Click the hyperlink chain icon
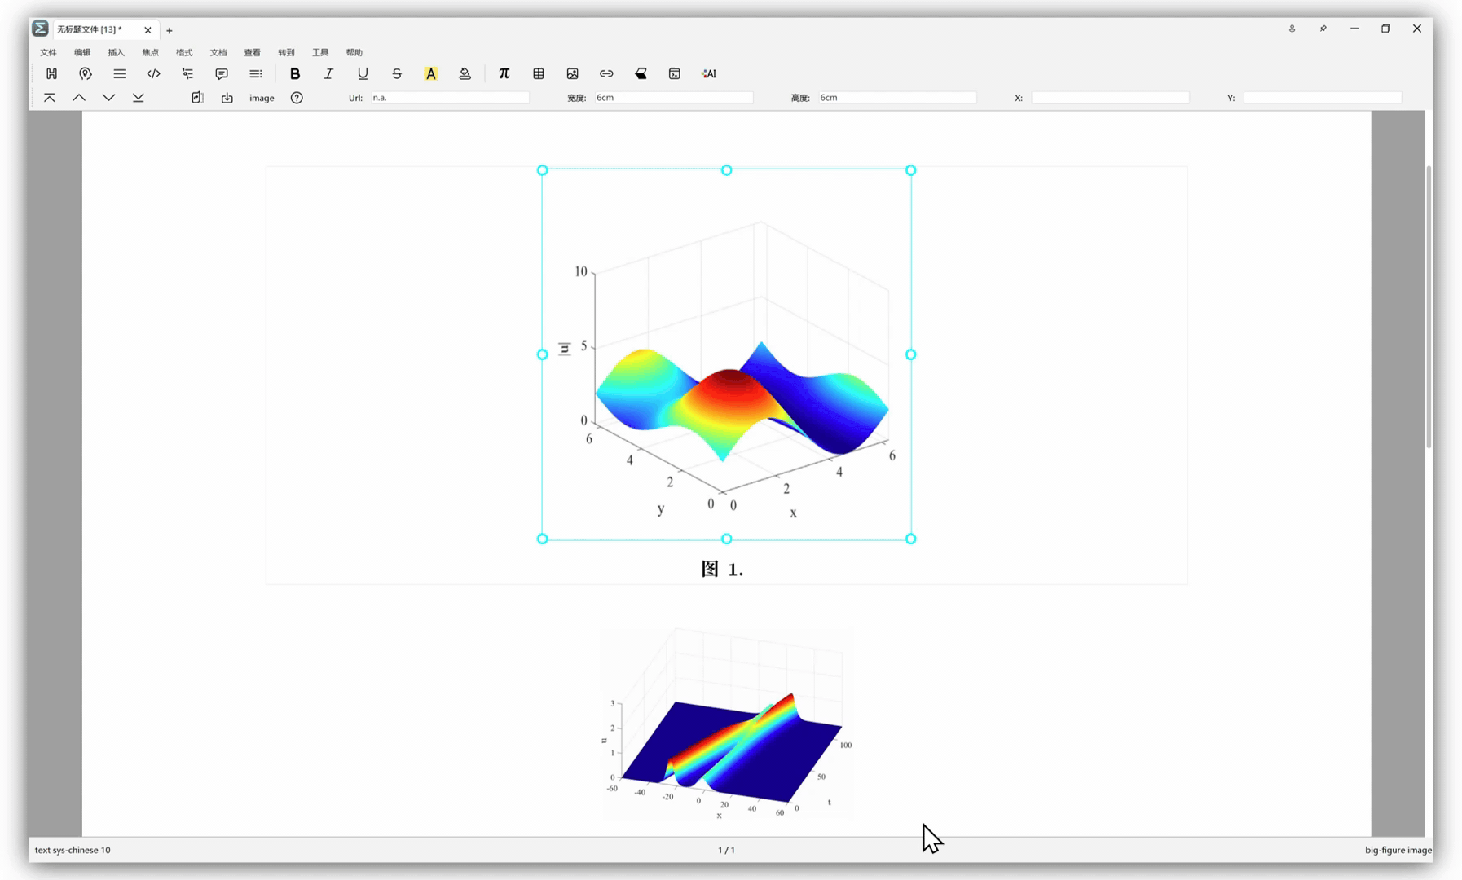The height and width of the screenshot is (880, 1462). click(606, 73)
